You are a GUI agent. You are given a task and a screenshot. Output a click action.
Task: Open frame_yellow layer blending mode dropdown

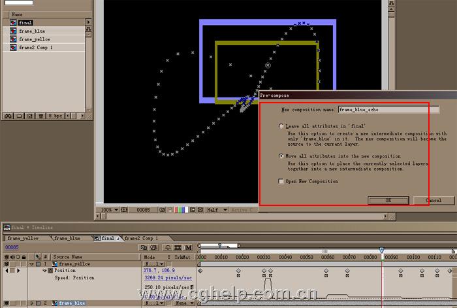(154, 264)
